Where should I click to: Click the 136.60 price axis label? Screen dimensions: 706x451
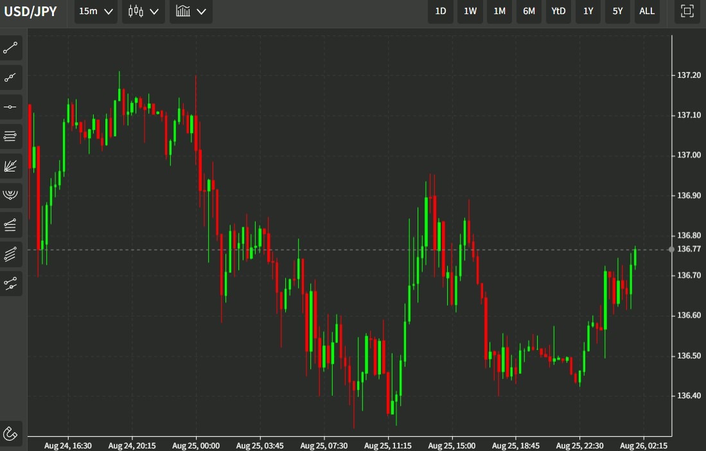689,315
